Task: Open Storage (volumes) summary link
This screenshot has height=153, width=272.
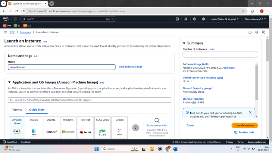Action: (x=193, y=99)
